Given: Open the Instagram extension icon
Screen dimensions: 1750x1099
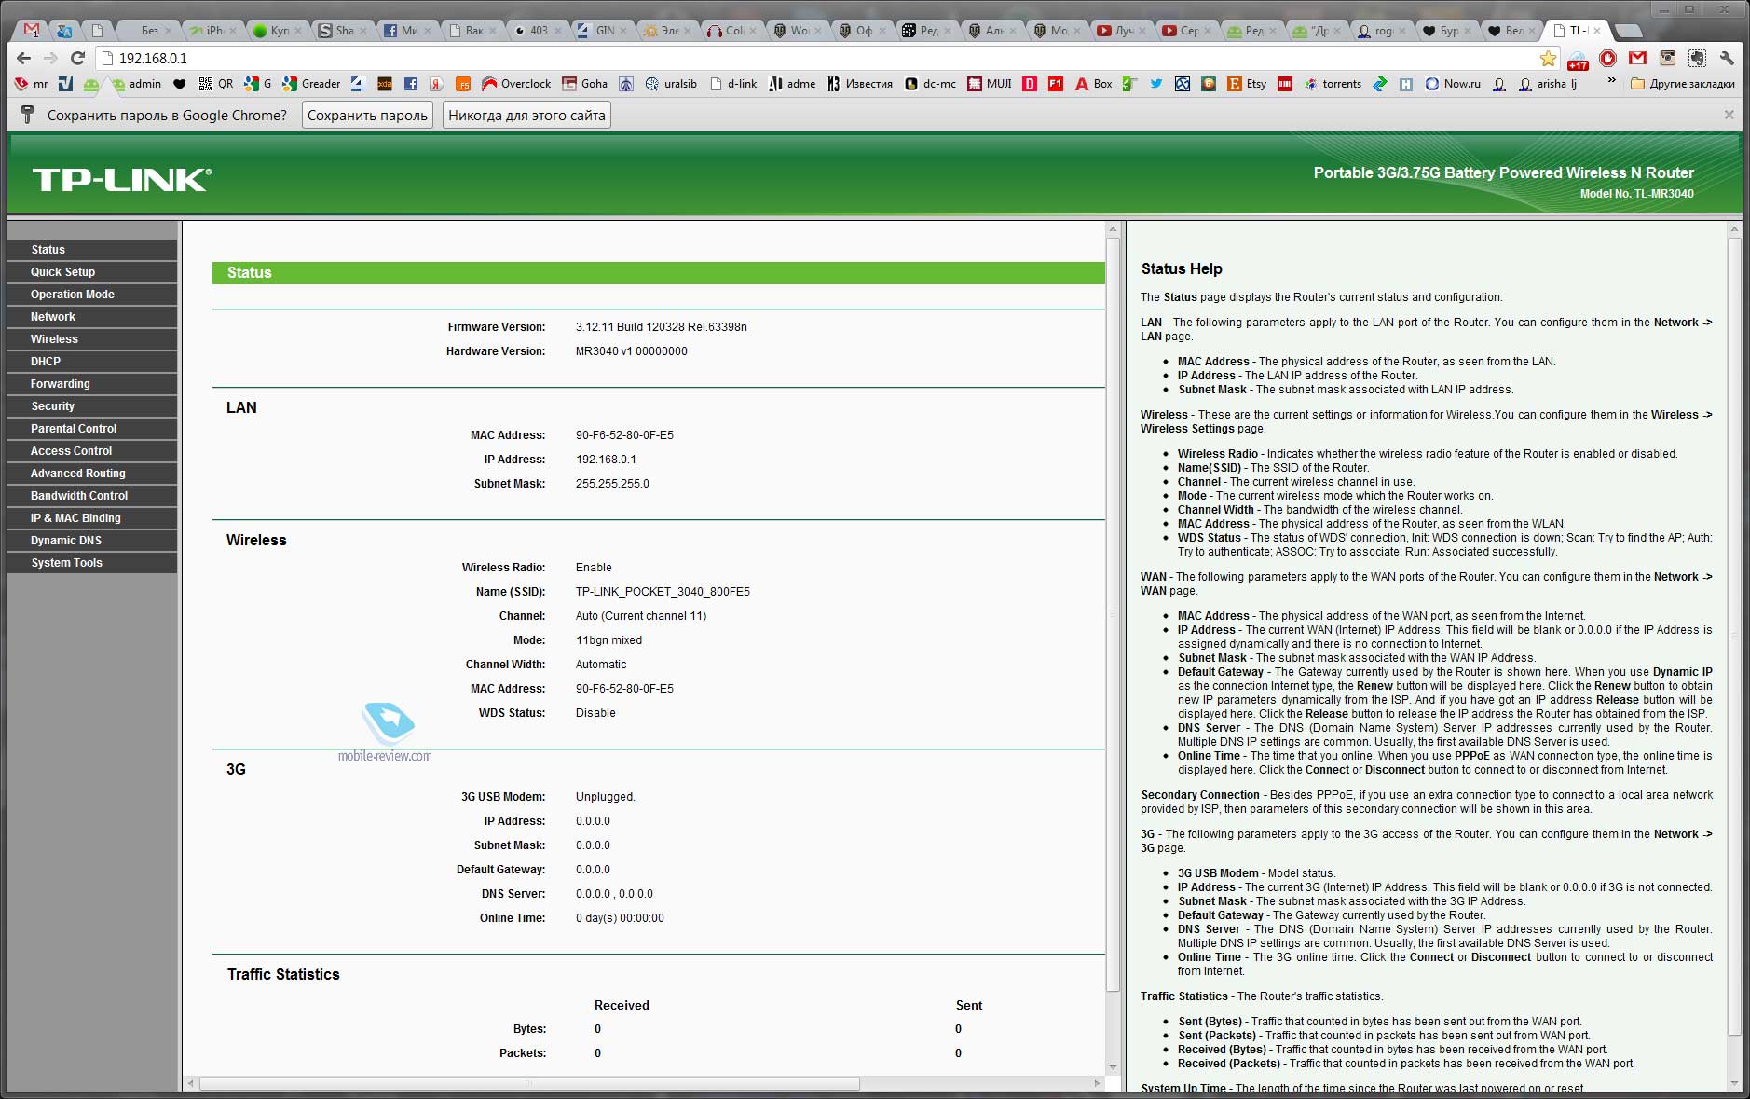Looking at the screenshot, I should click(1667, 58).
